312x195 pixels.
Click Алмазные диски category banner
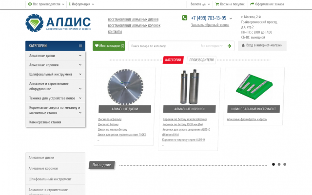tap(125, 109)
